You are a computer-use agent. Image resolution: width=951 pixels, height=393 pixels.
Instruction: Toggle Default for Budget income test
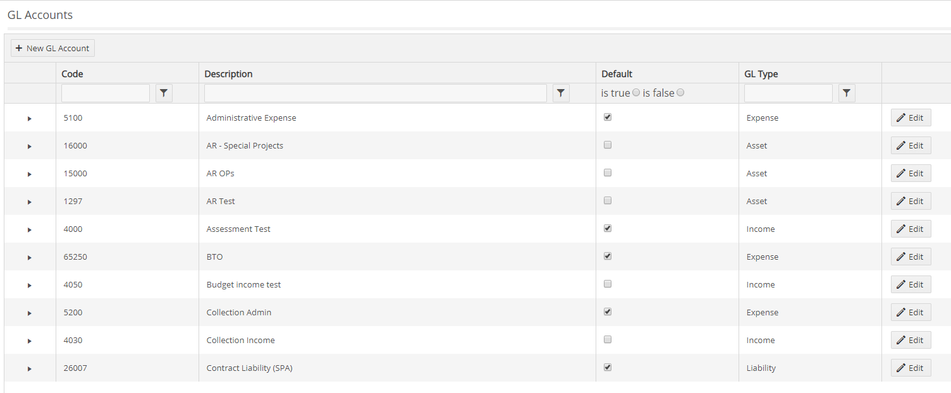click(x=607, y=284)
